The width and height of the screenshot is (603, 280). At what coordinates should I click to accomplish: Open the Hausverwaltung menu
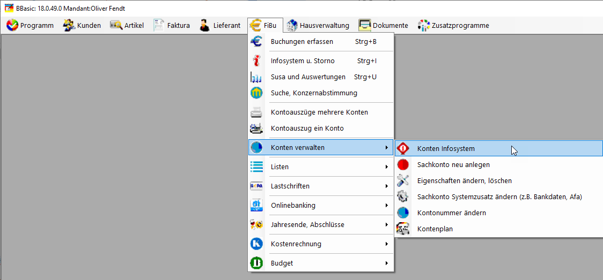[319, 26]
